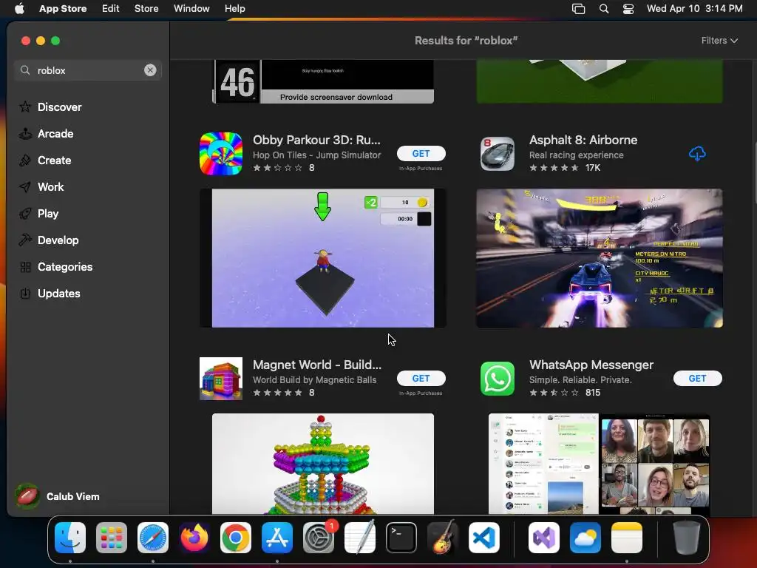Open System Settings from the Dock
Viewport: 757px width, 568px height.
[x=319, y=538]
